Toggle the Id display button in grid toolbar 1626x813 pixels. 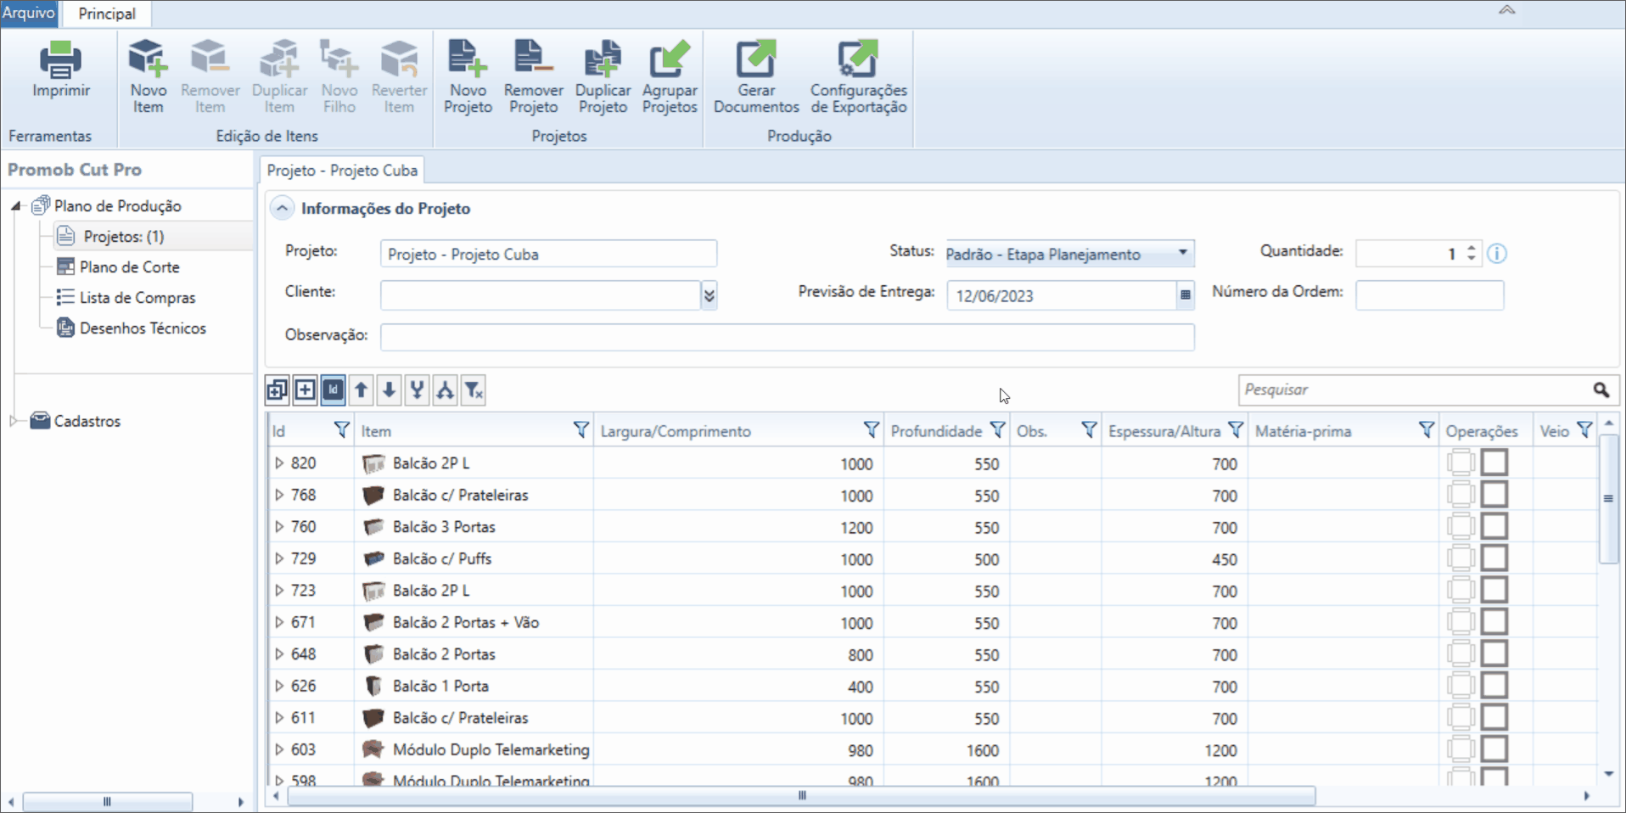[x=333, y=390]
